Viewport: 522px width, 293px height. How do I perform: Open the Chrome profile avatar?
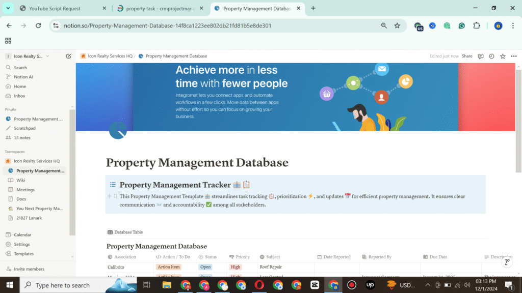[x=498, y=25]
